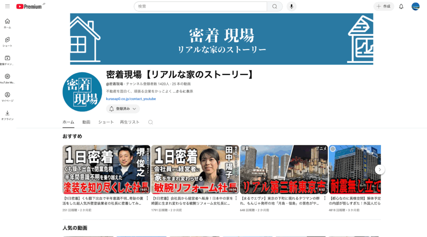Open ショート in sidebar

click(x=8, y=42)
